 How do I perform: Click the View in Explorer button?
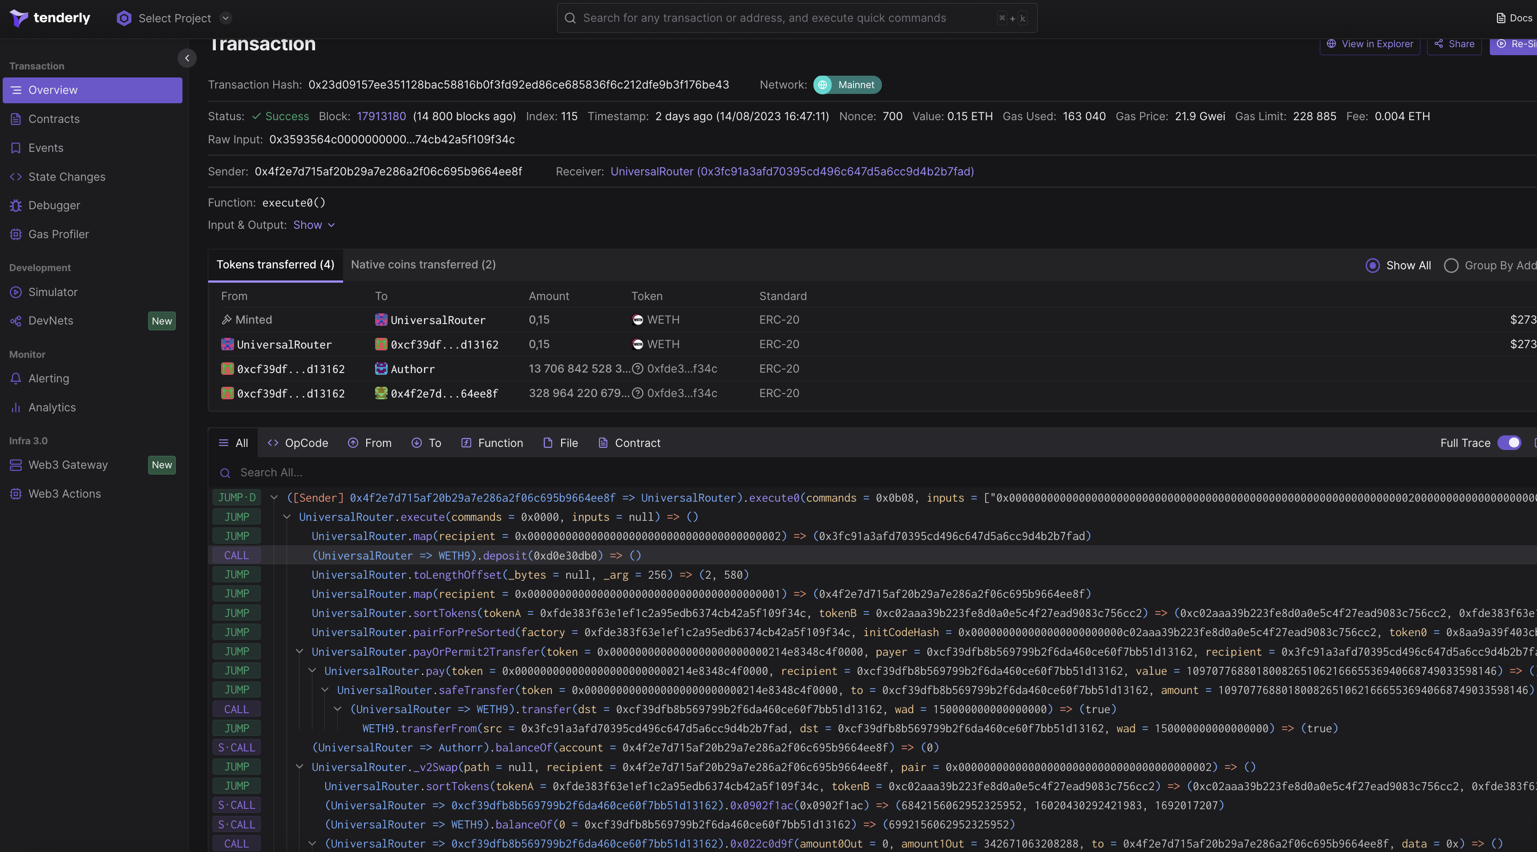(1369, 44)
